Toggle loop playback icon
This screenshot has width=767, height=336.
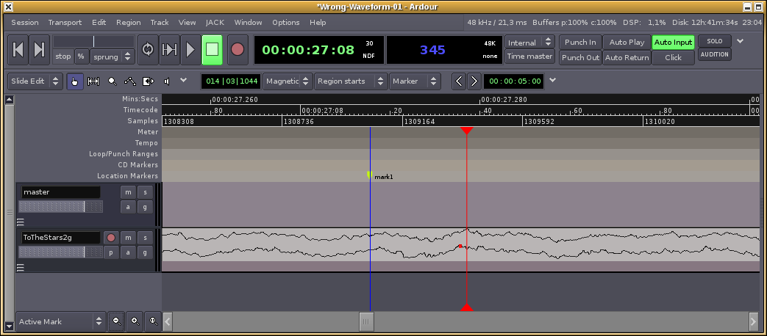point(148,49)
